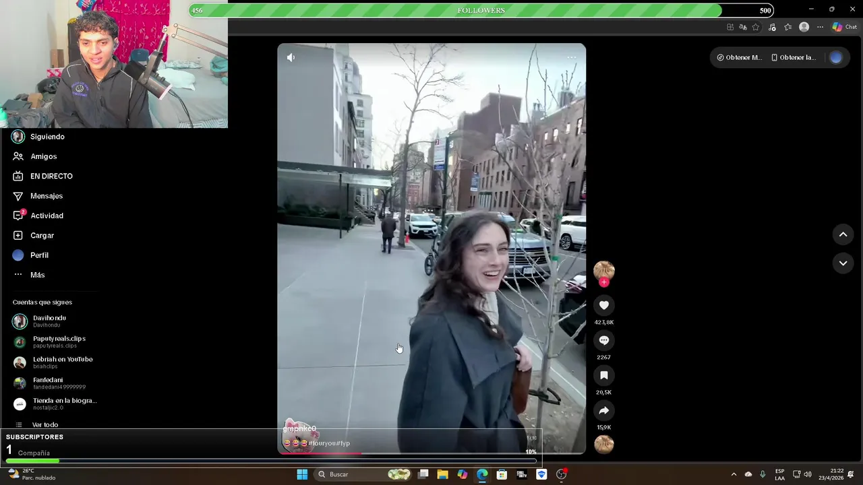This screenshot has height=485, width=863.
Task: Save video with bookmark icon
Action: point(604,375)
